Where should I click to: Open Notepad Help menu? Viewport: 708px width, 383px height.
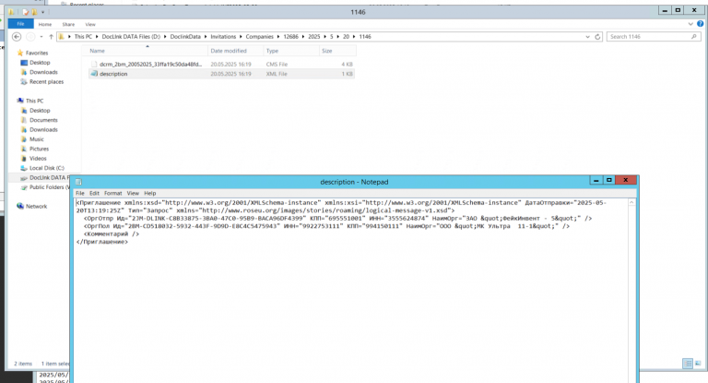tap(150, 193)
